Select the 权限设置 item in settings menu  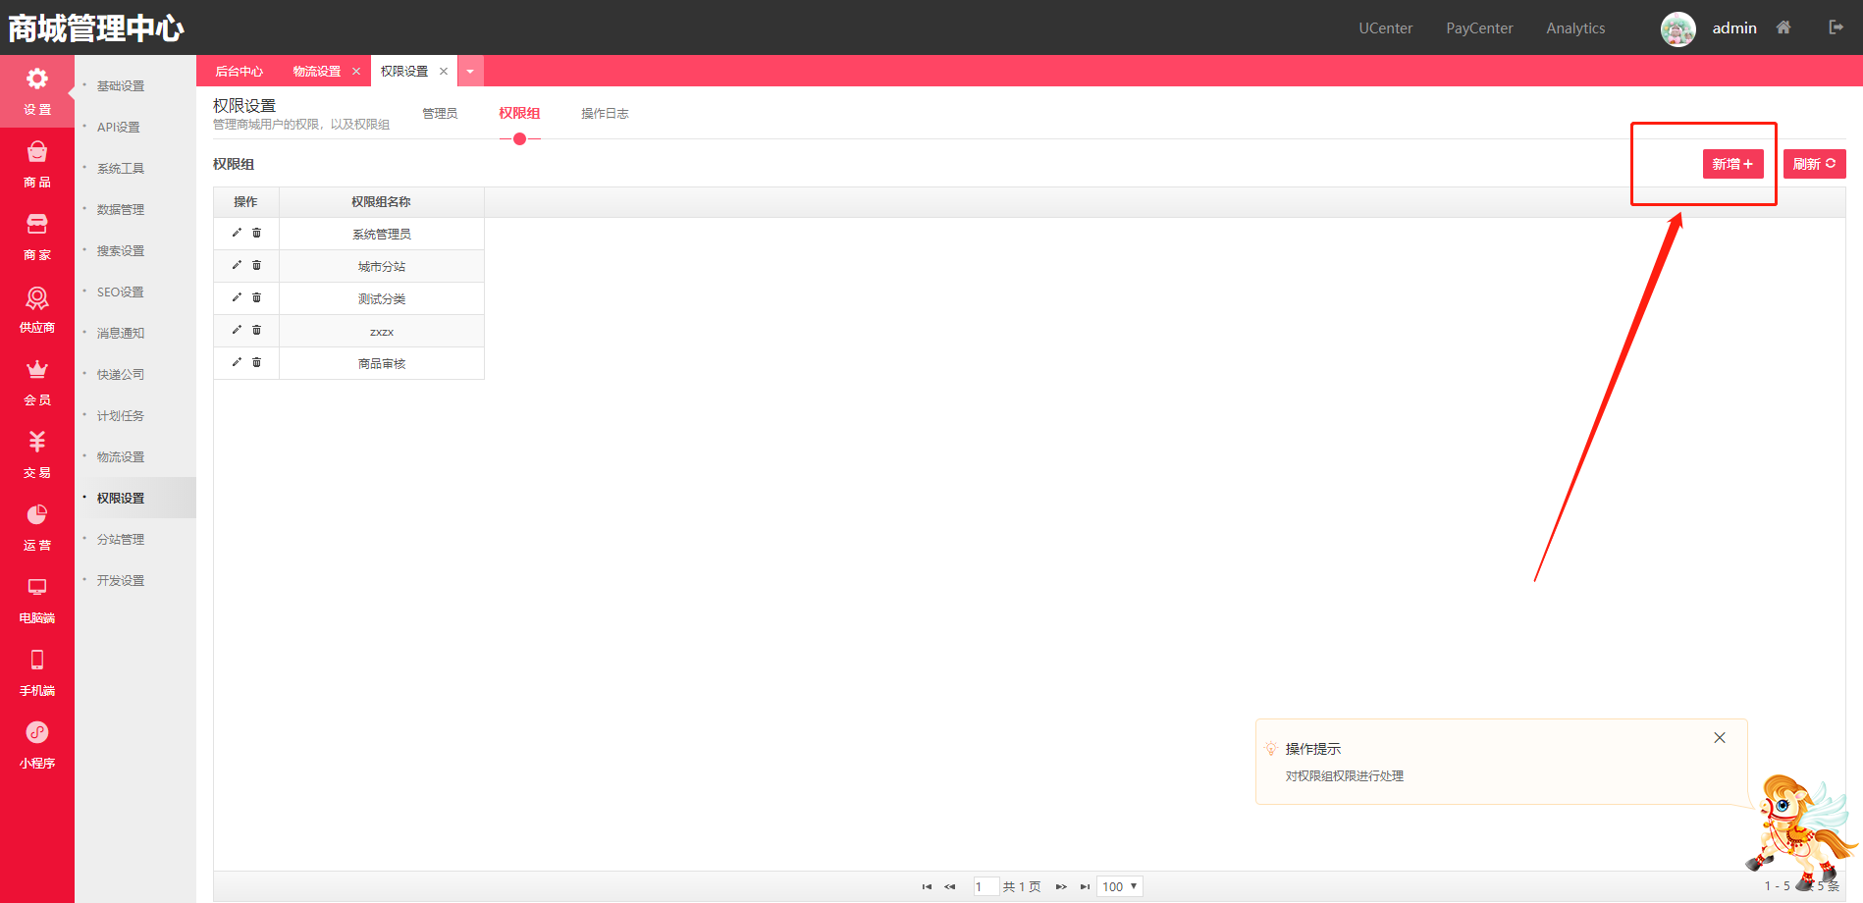[135, 499]
